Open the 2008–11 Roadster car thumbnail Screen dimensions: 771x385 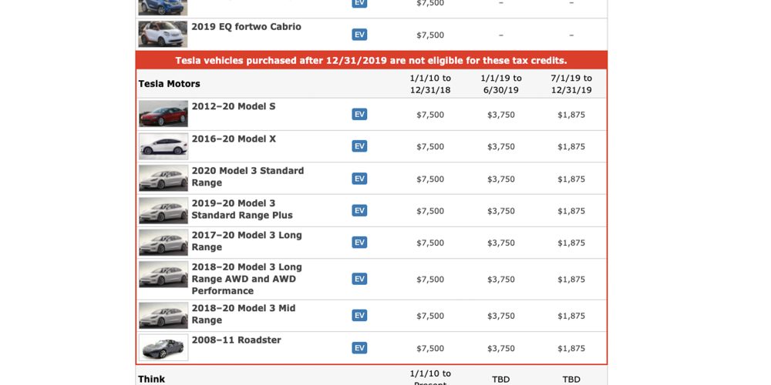[163, 348]
